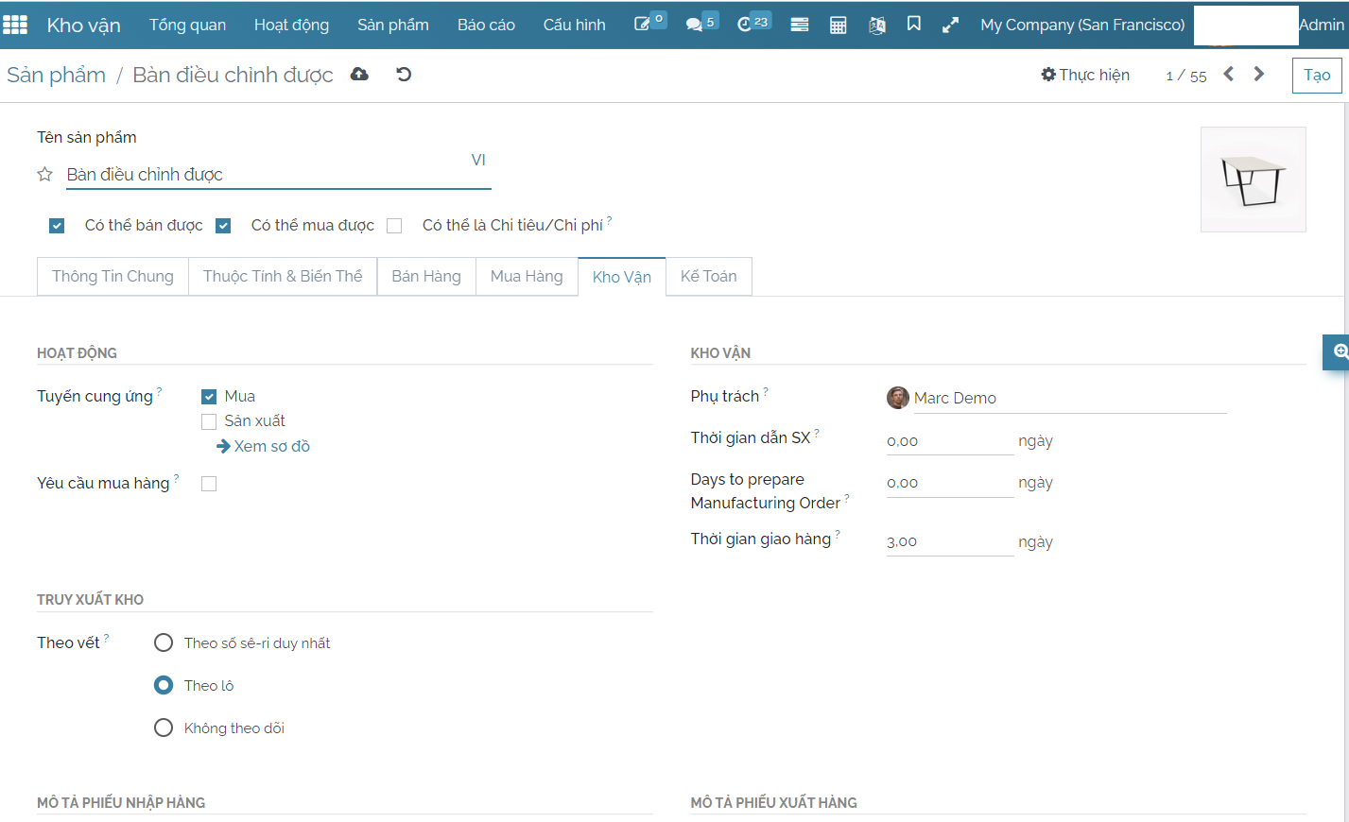Click the 'Tạo' button
1349x822 pixels.
click(1316, 75)
